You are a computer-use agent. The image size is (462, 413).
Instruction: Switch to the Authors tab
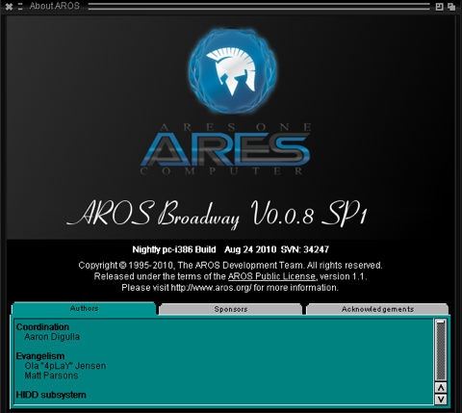pyautogui.click(x=84, y=308)
